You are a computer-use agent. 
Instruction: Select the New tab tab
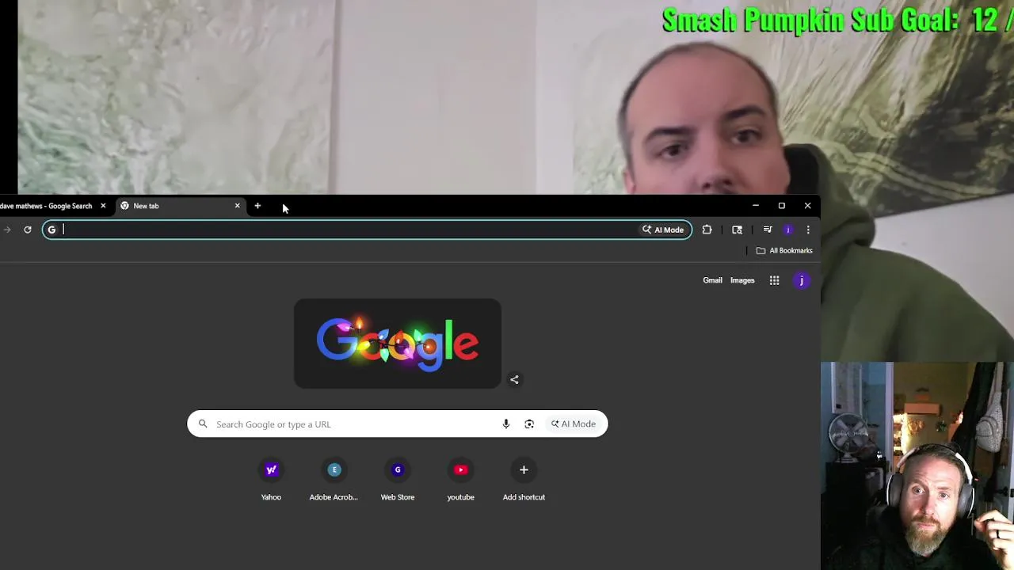pyautogui.click(x=180, y=206)
